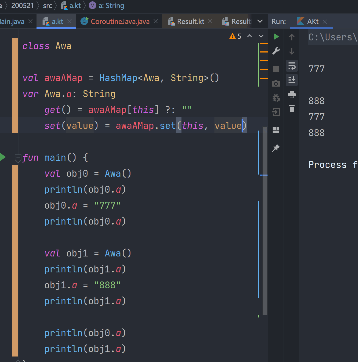Click the Run: panel label

click(x=279, y=21)
